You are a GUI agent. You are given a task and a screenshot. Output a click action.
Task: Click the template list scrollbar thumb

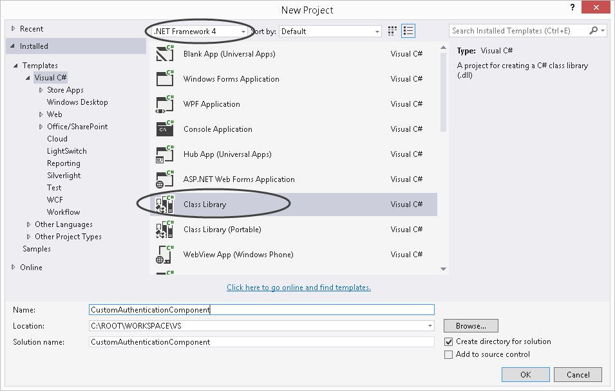pyautogui.click(x=443, y=92)
